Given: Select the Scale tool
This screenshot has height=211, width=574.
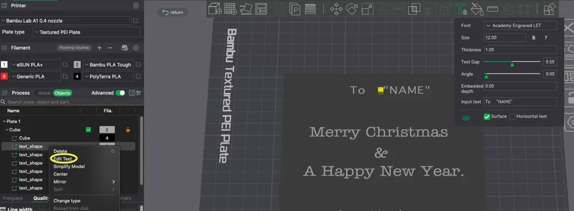Looking at the screenshot, I should 367,9.
